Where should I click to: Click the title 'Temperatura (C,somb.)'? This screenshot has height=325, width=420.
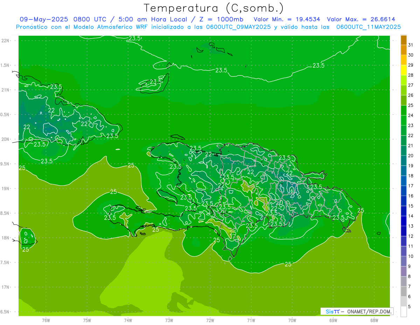tap(214, 8)
